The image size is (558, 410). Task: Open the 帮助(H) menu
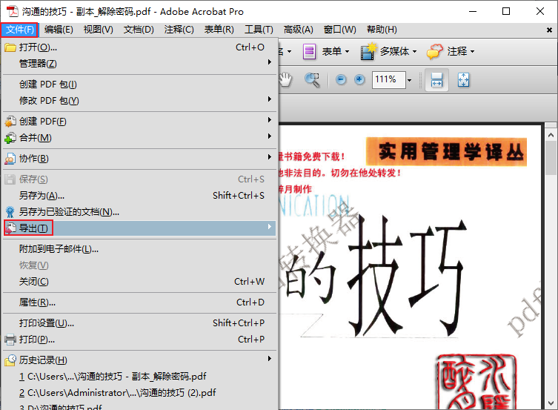tap(382, 30)
